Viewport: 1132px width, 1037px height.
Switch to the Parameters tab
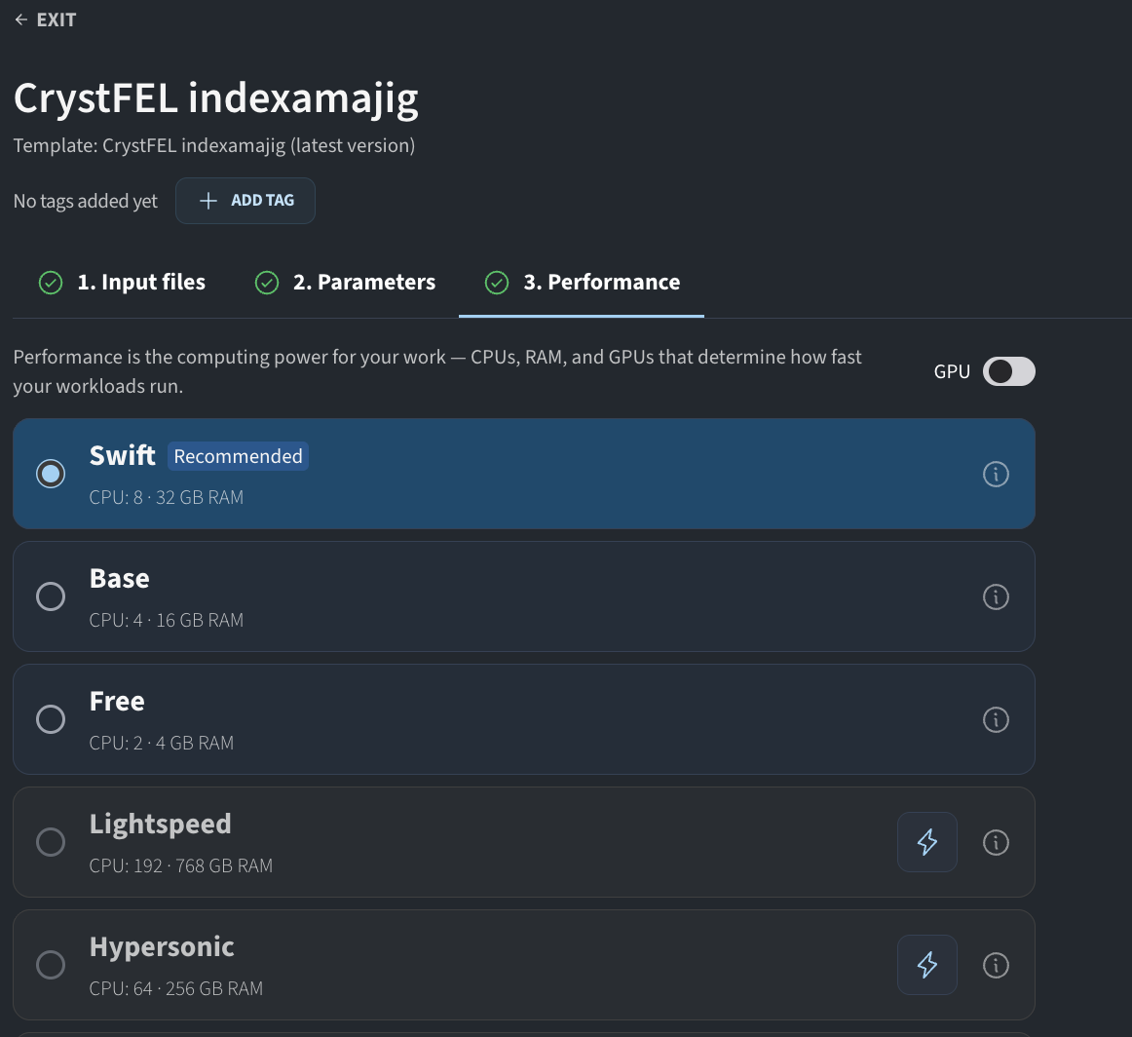pyautogui.click(x=345, y=283)
